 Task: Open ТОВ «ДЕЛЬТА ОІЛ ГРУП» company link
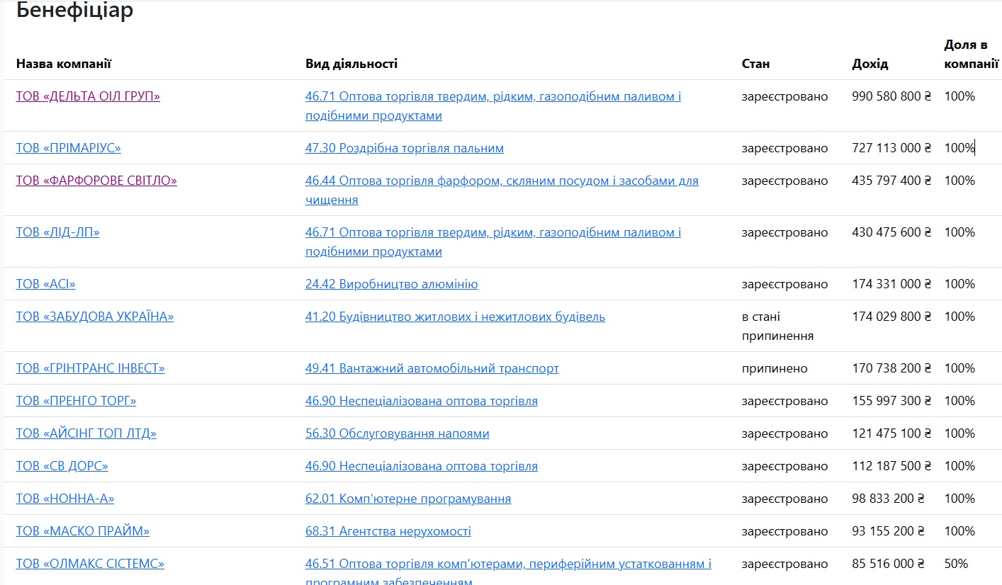[88, 96]
